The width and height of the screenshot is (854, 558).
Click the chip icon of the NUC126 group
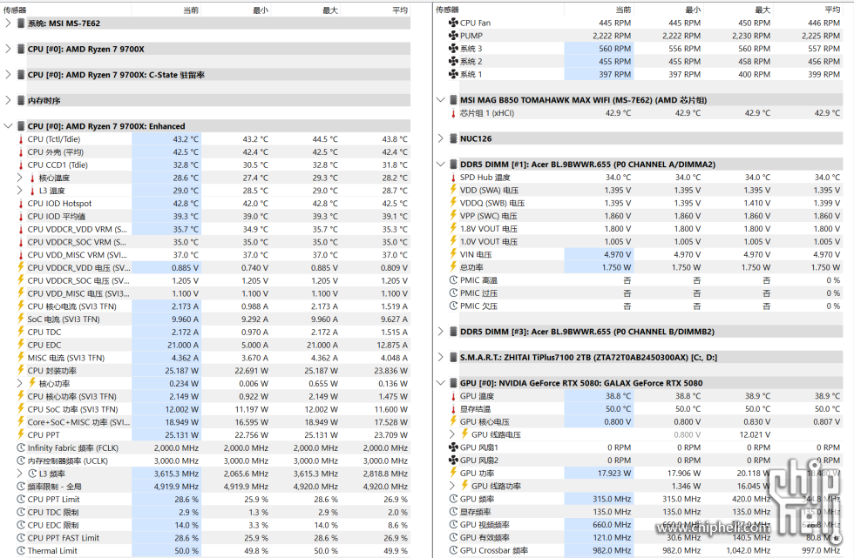(x=453, y=138)
